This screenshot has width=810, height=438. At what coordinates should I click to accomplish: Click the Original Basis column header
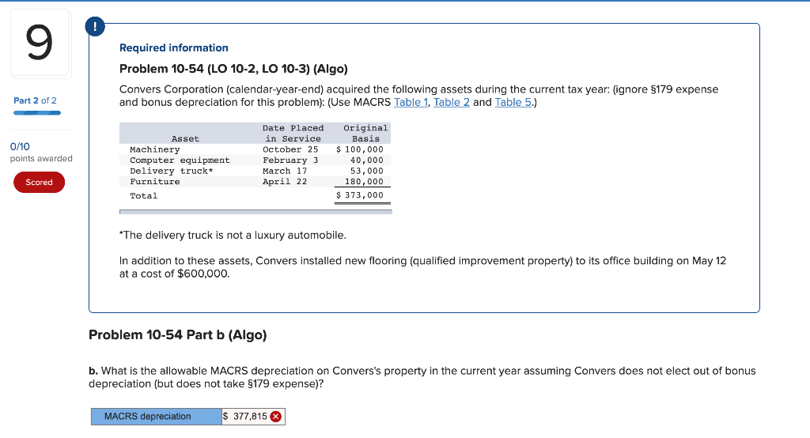tap(365, 134)
